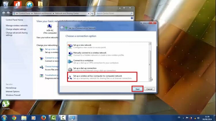The image size is (216, 121).
Task: Click the Choose homegroup icon
Action: 41,67
